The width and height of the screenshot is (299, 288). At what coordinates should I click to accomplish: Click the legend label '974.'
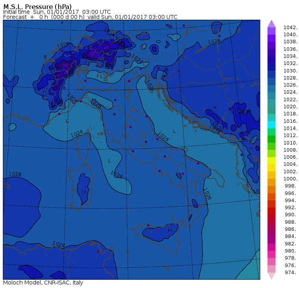pyautogui.click(x=291, y=272)
